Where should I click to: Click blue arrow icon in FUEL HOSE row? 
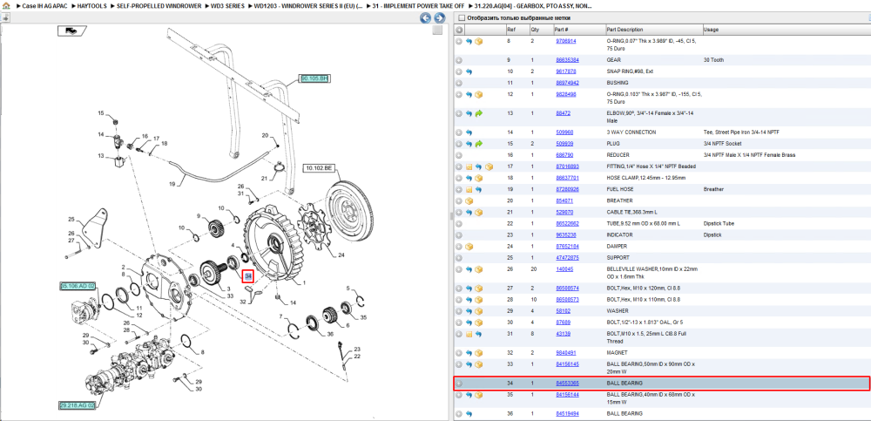pos(478,190)
